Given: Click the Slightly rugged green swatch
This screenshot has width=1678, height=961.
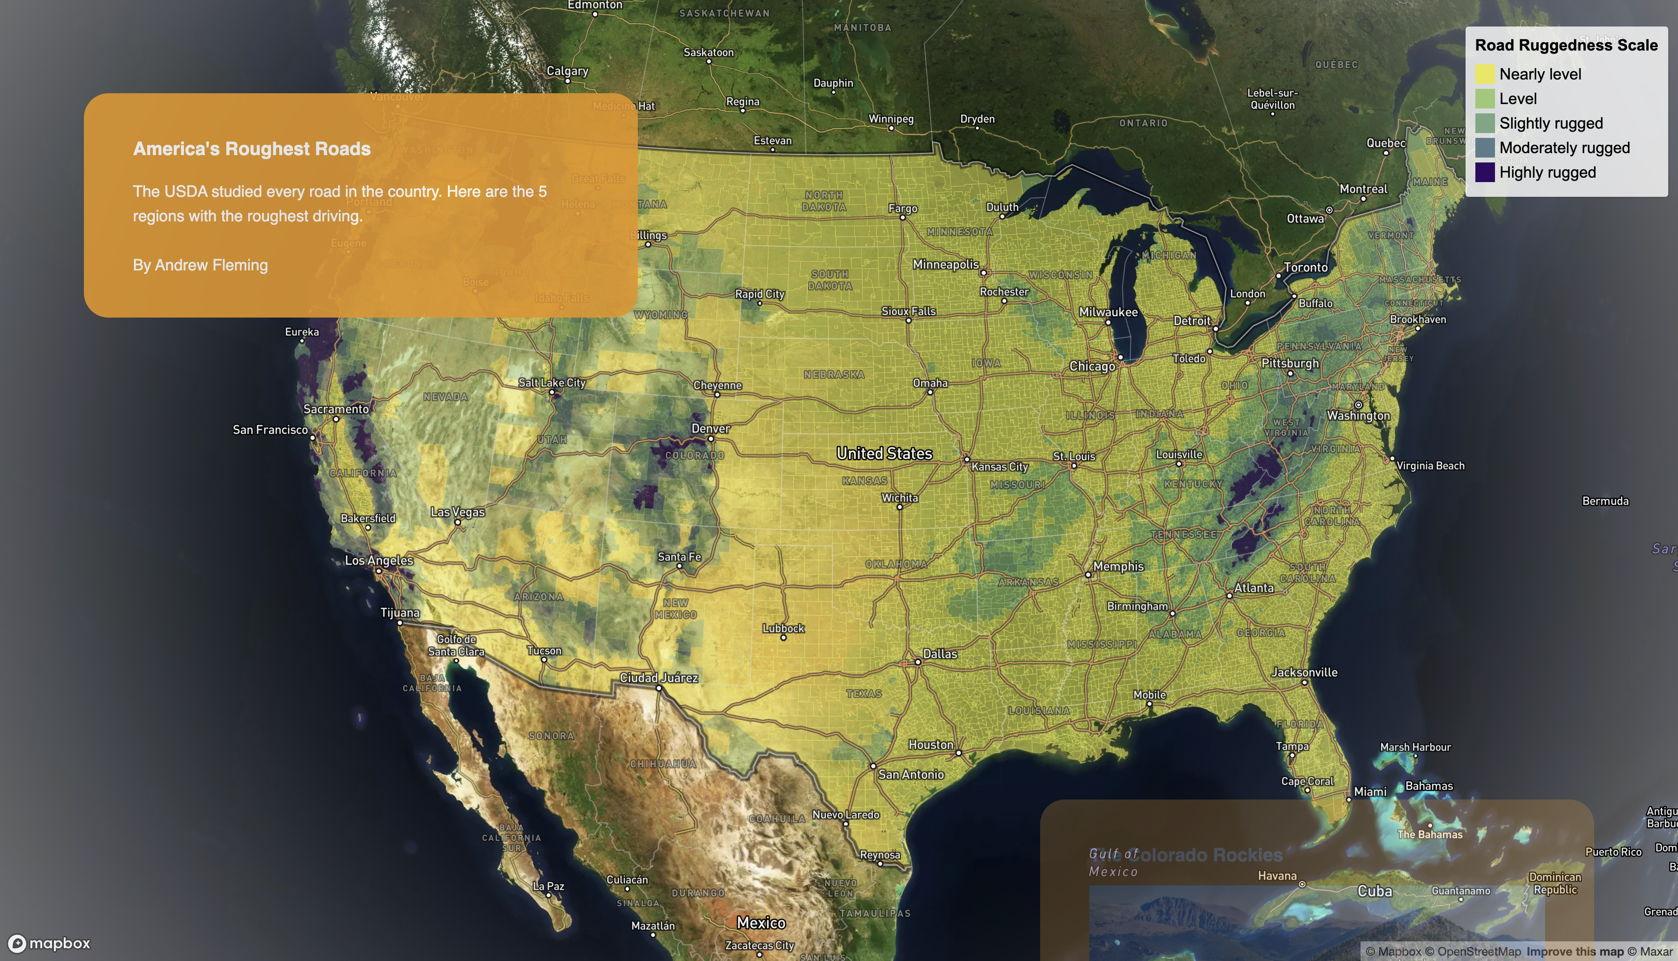Looking at the screenshot, I should (x=1485, y=123).
